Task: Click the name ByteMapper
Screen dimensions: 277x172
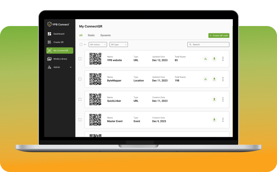Action: 114,81
